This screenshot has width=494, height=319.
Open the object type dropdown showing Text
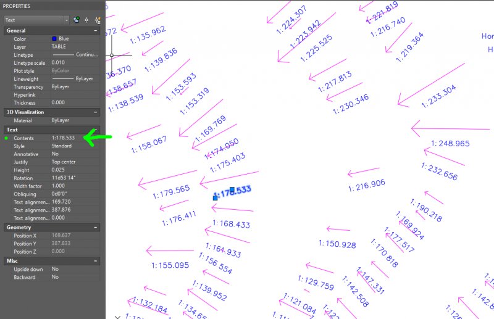(x=36, y=20)
